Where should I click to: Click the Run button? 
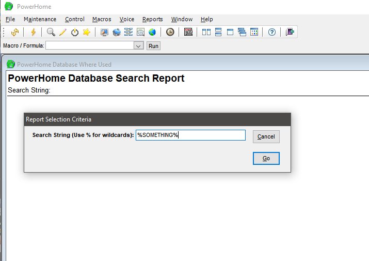(x=153, y=46)
